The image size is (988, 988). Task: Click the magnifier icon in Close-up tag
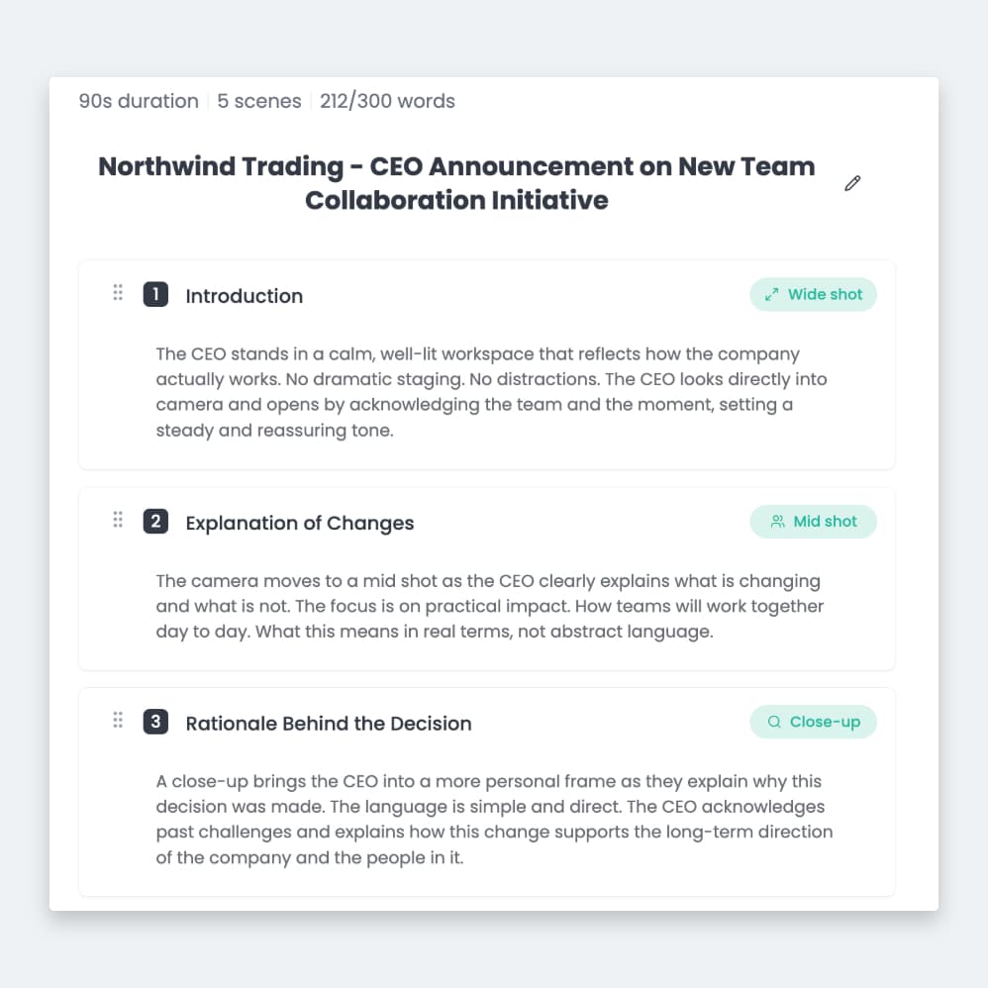coord(774,722)
